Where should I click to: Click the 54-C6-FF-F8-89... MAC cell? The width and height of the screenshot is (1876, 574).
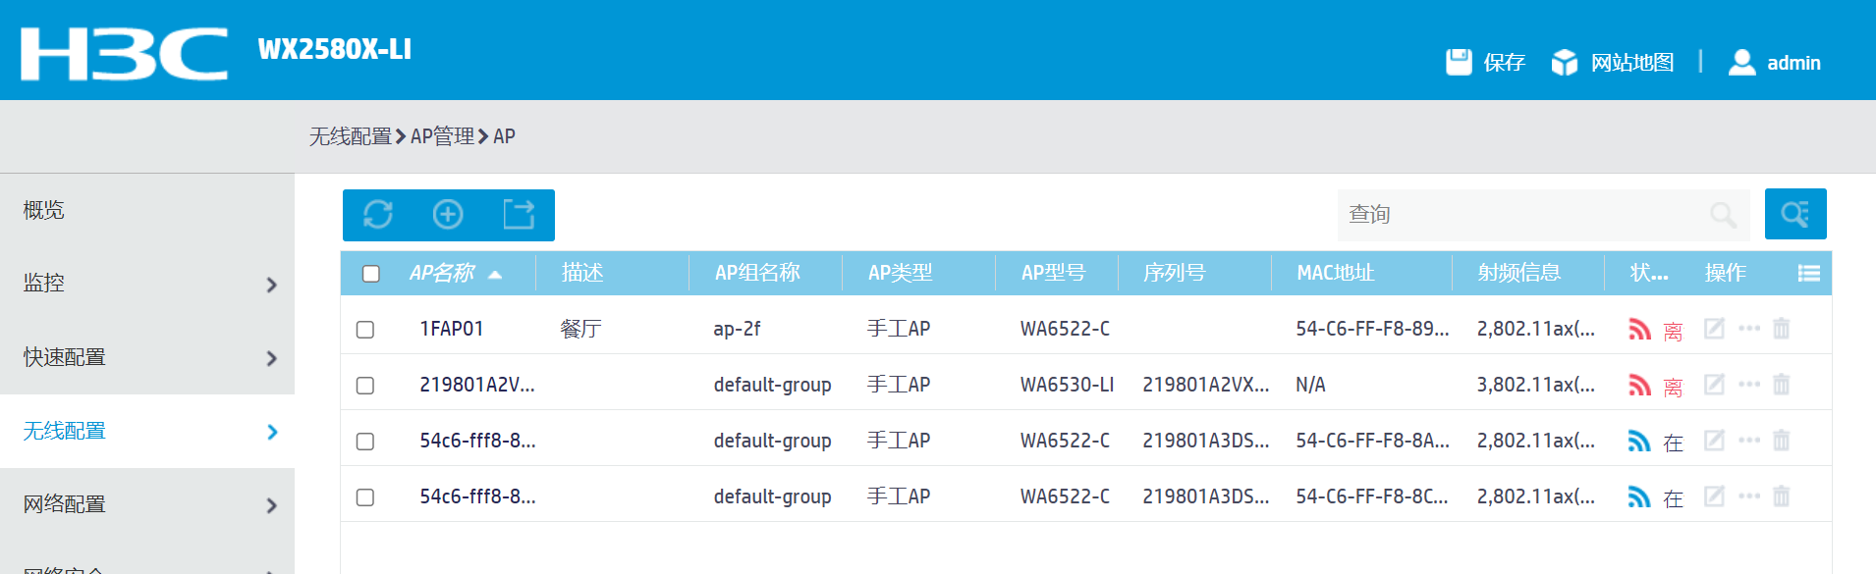pos(1372,329)
